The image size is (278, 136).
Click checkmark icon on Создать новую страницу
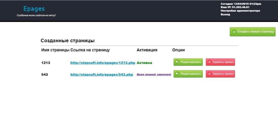pyautogui.click(x=234, y=32)
